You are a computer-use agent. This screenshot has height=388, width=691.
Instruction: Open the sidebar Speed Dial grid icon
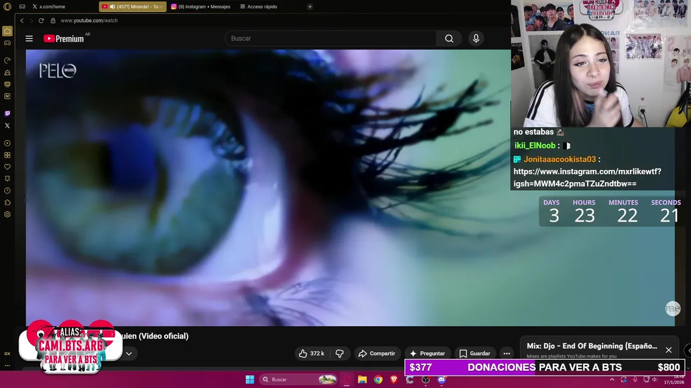tap(7, 155)
